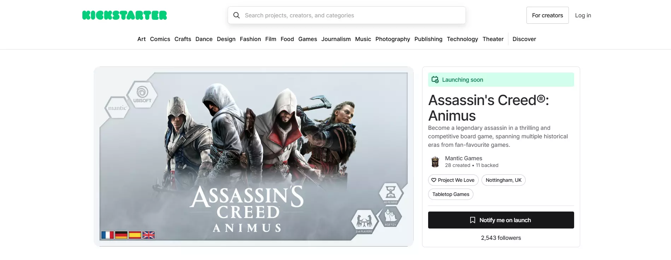The height and width of the screenshot is (260, 671).
Task: Open the Theater category
Action: tap(493, 39)
